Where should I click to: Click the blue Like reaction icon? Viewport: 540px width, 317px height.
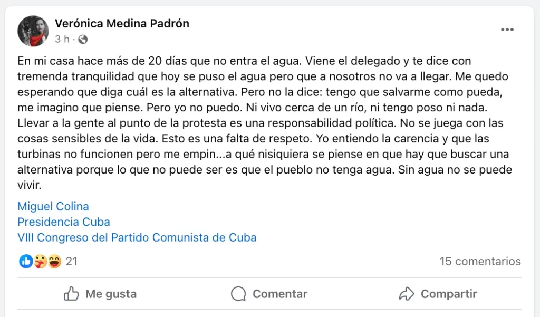tap(26, 261)
